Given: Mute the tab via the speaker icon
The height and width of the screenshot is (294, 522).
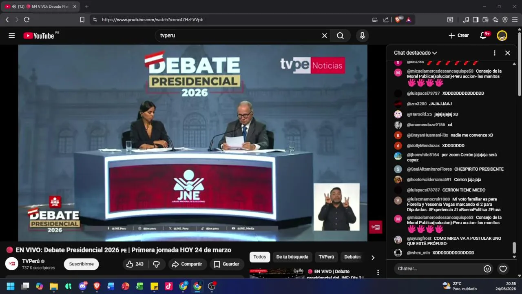Looking at the screenshot, I should pyautogui.click(x=14, y=7).
